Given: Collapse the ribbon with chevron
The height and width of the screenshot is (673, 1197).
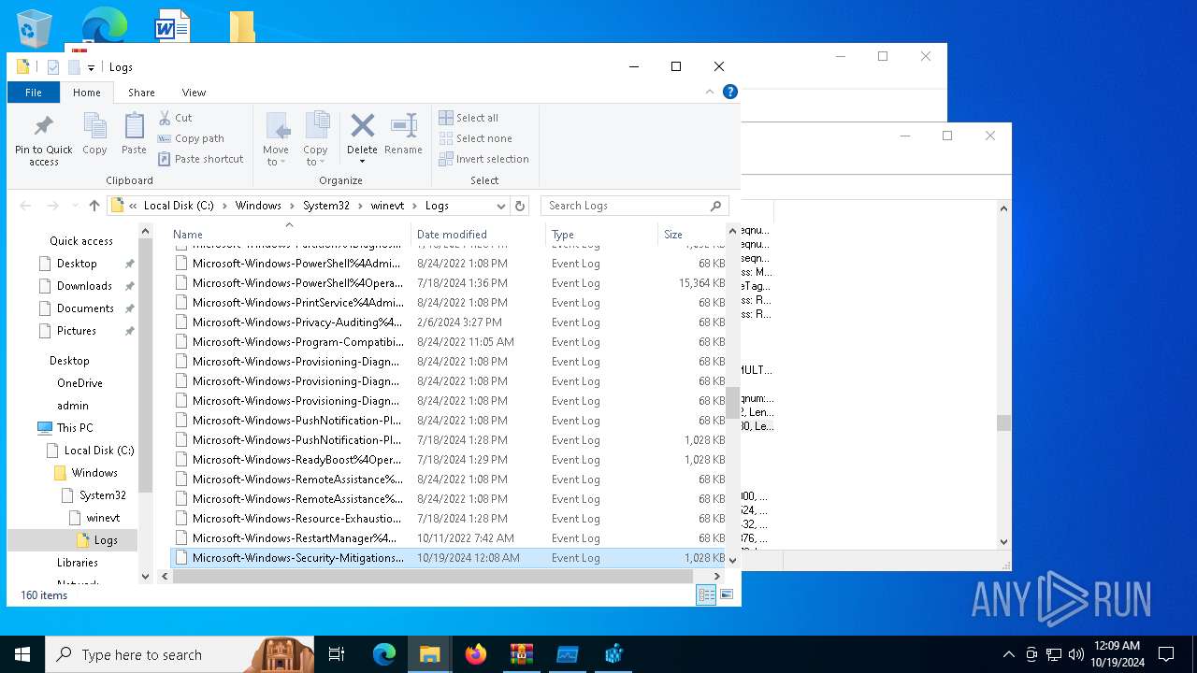Looking at the screenshot, I should pyautogui.click(x=710, y=92).
